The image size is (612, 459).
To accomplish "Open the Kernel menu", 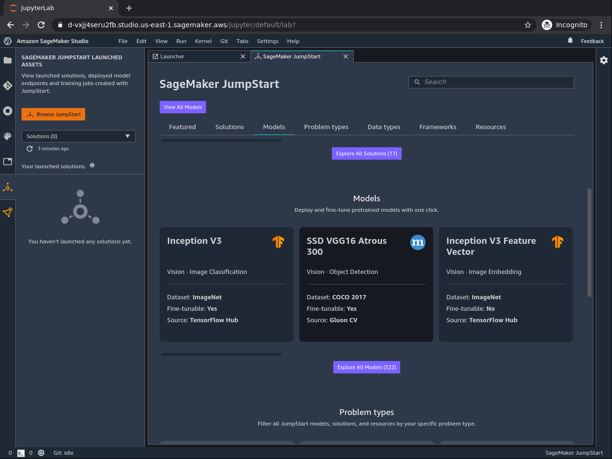I will point(203,41).
